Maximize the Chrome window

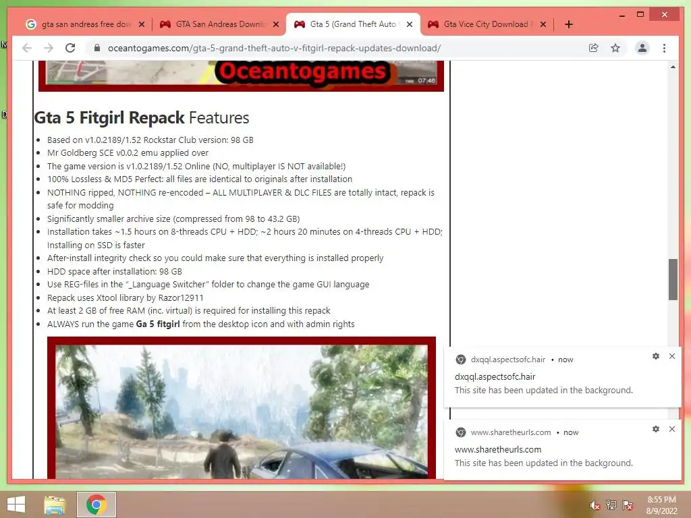[640, 15]
